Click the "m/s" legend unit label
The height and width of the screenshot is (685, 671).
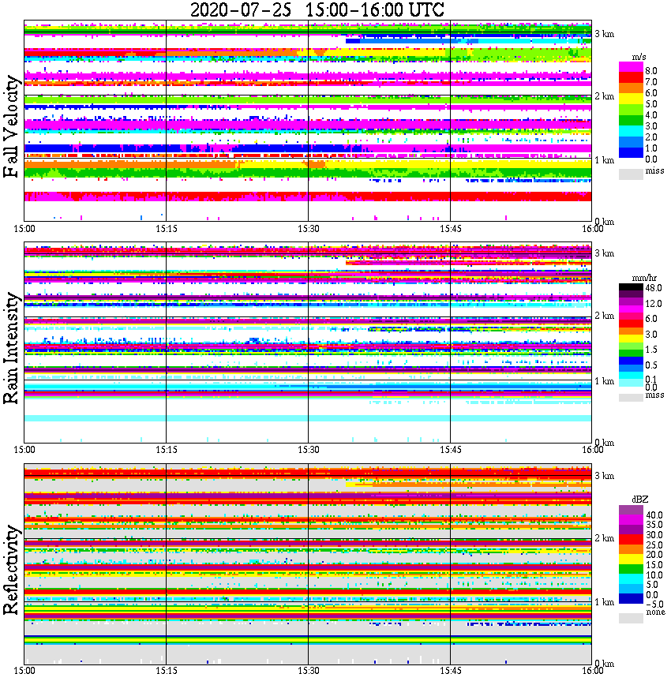point(639,58)
